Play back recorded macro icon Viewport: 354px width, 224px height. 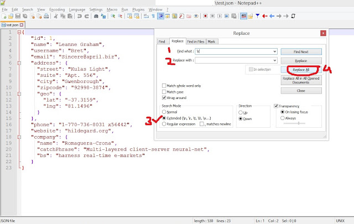pos(220,16)
